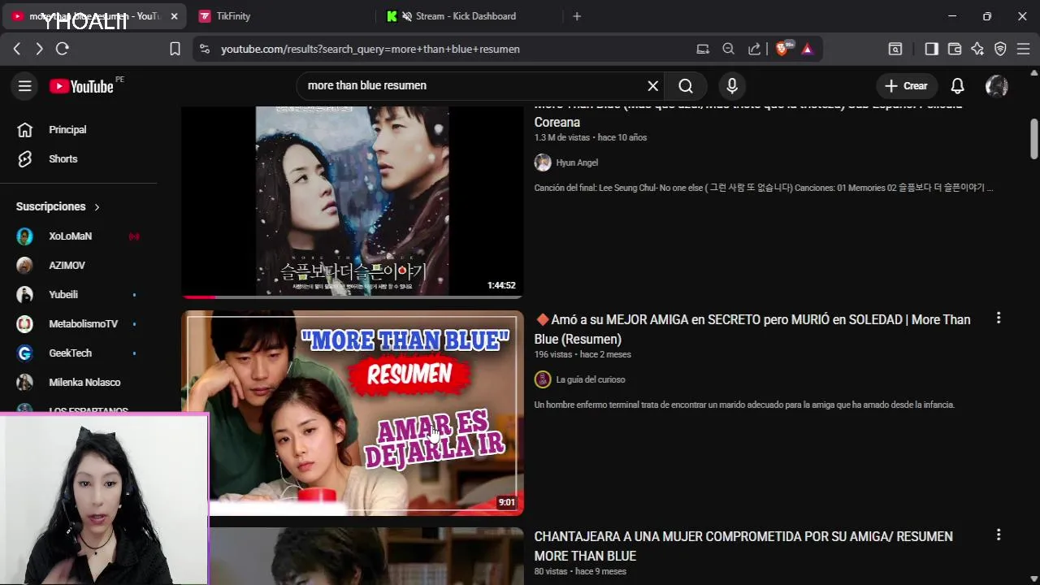Click the XoLoMaN channel avatar

click(25, 236)
